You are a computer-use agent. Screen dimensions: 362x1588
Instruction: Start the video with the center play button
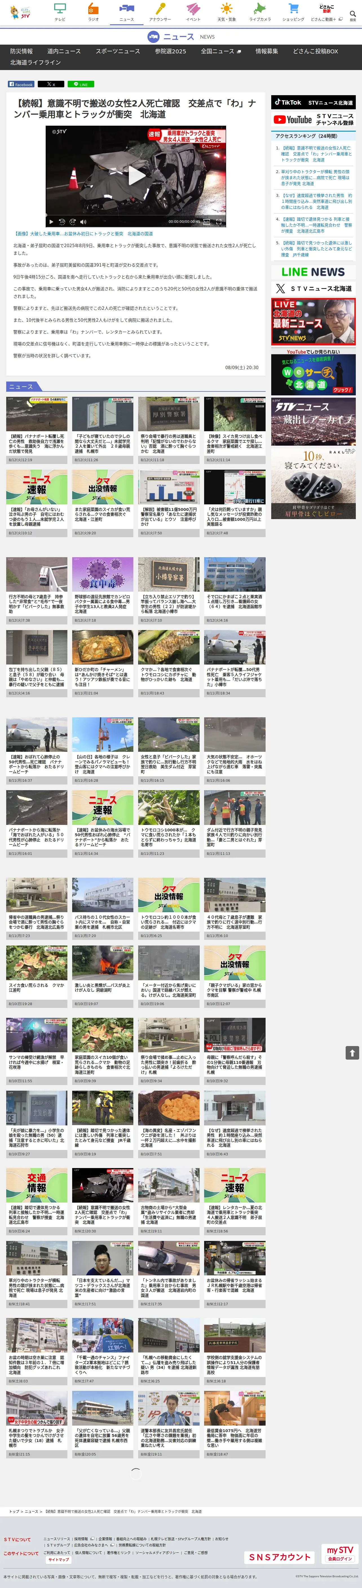point(136,176)
